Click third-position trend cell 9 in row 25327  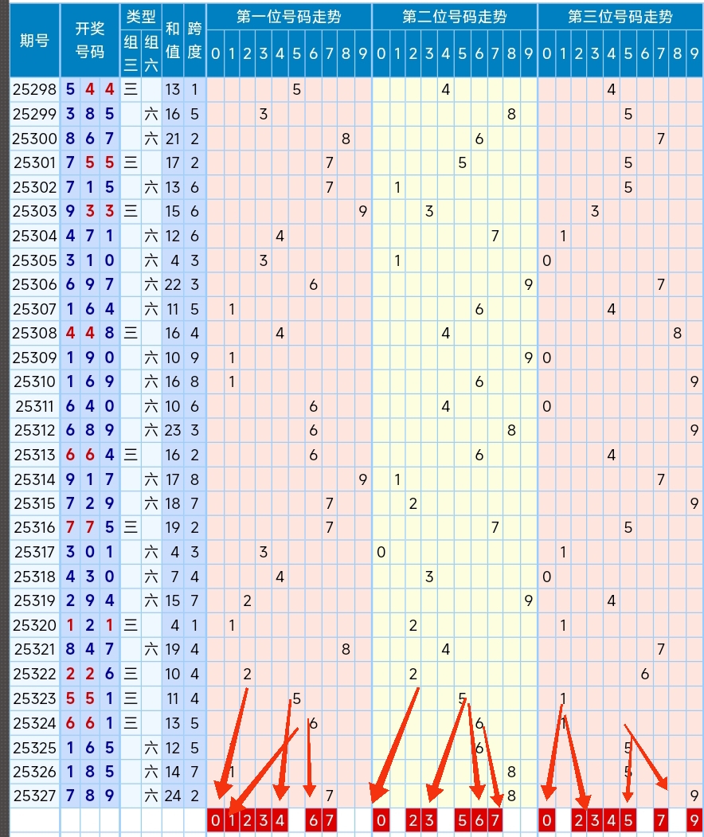tap(694, 796)
